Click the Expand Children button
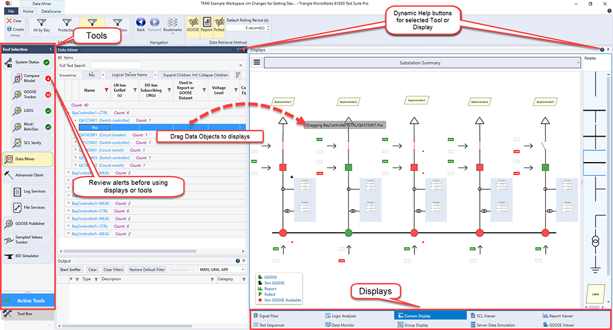The height and width of the screenshot is (330, 613). (177, 75)
